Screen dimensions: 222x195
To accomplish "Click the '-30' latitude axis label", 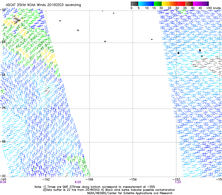I will (x=3, y=176).
